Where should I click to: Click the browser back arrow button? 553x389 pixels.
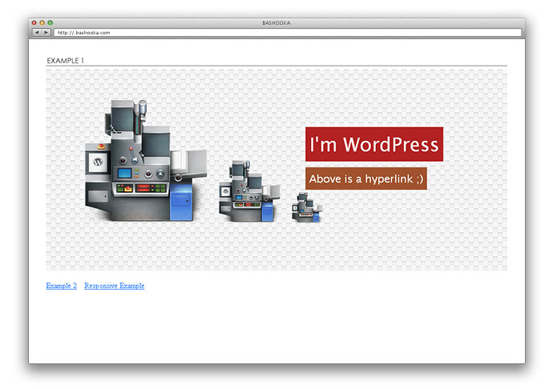[x=37, y=32]
